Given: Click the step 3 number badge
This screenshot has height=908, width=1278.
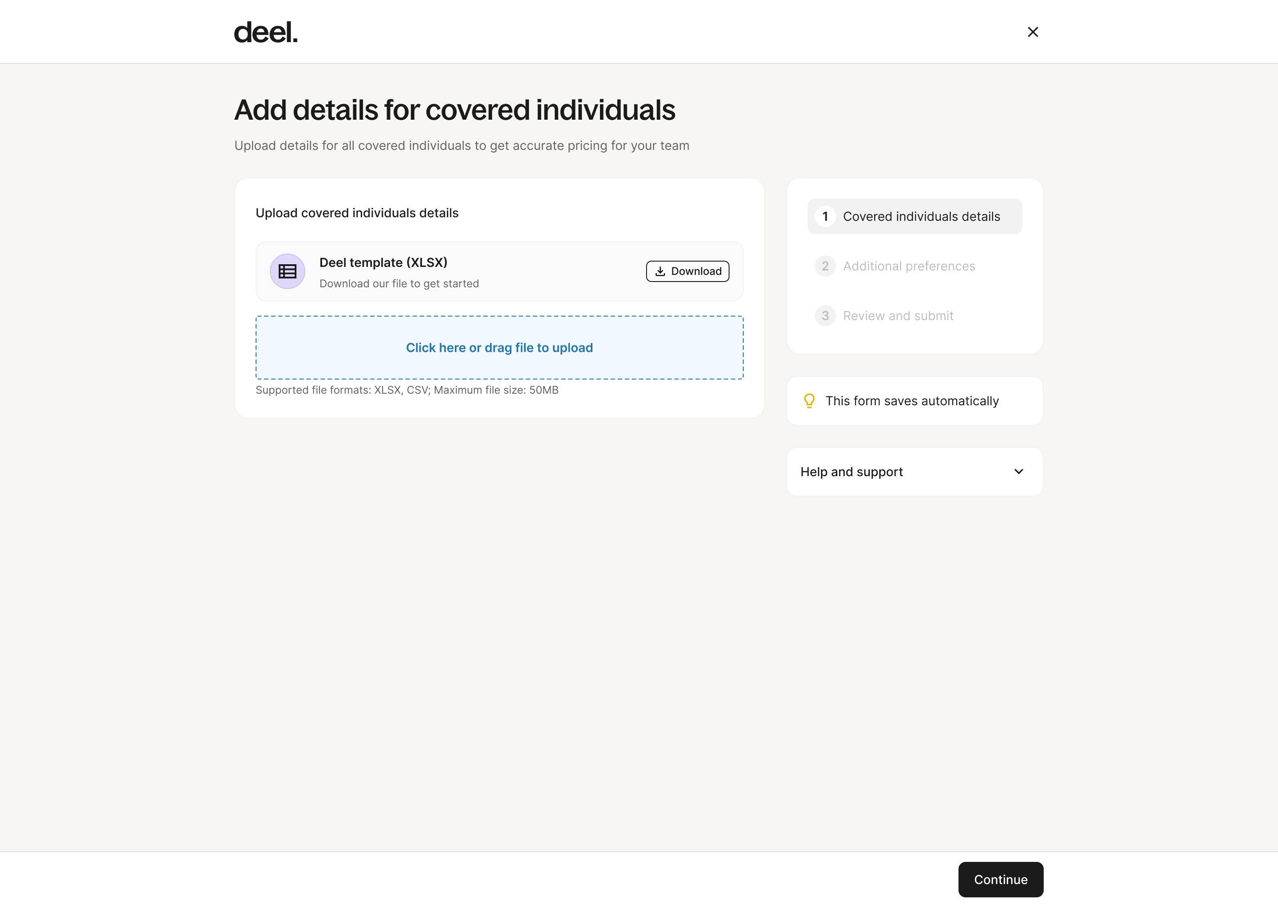Looking at the screenshot, I should (x=825, y=316).
